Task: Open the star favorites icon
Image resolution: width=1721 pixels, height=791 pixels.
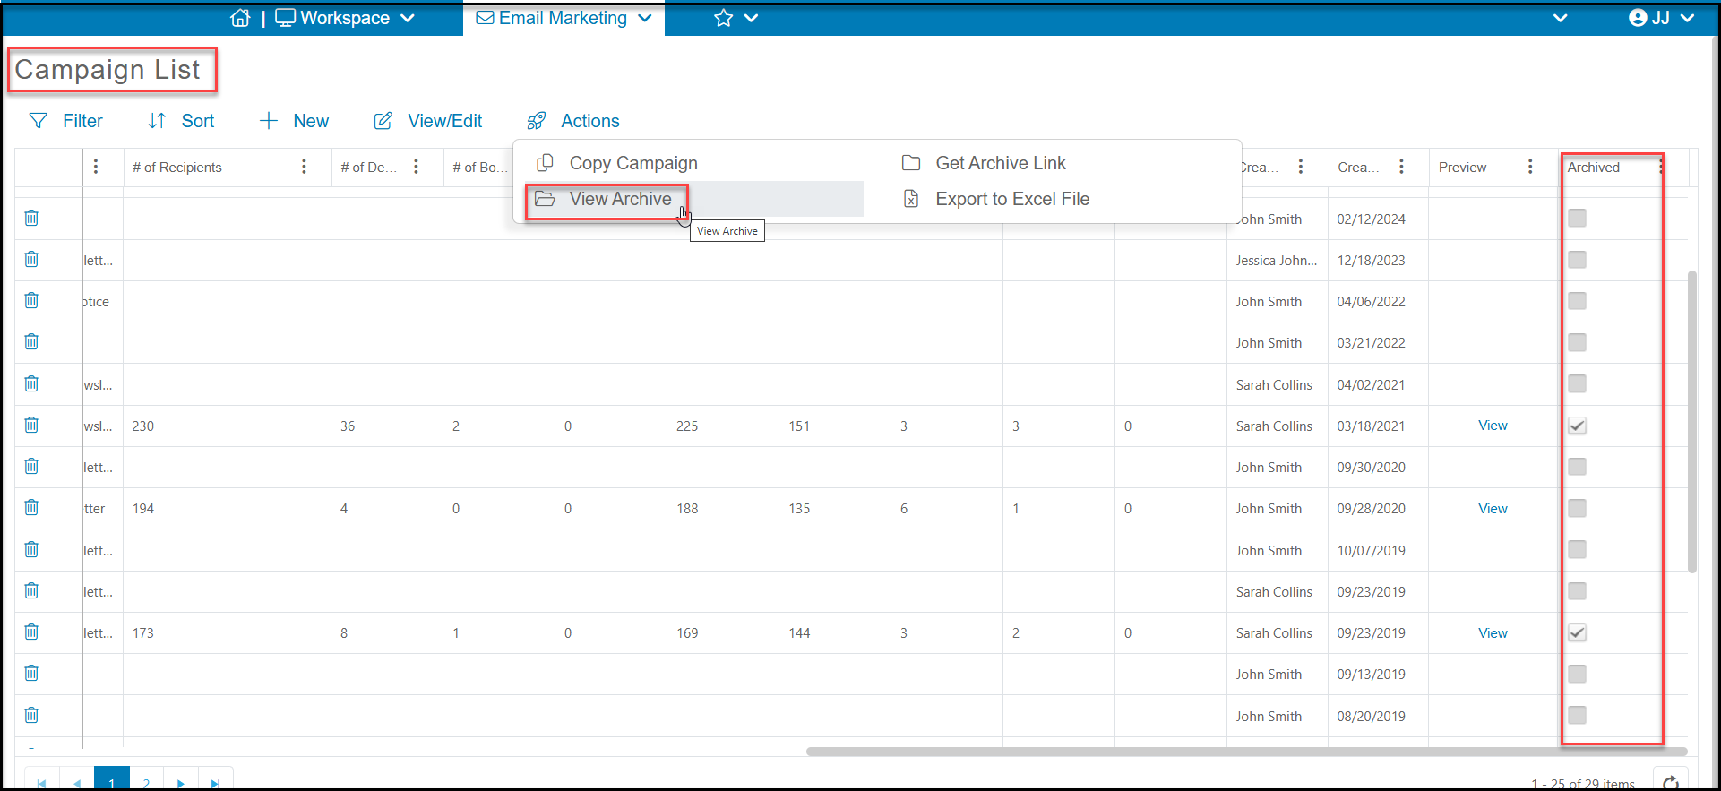Action: click(723, 18)
